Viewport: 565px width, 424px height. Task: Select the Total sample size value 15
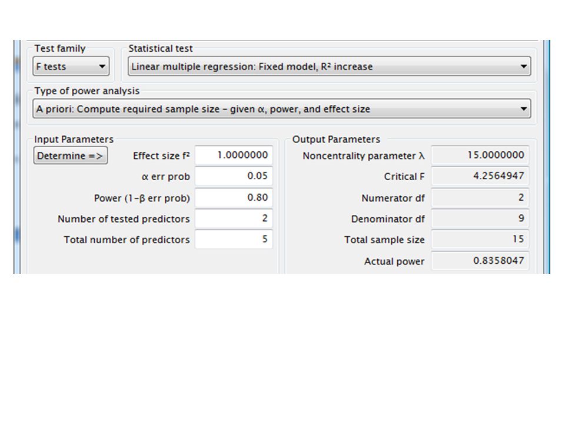480,240
